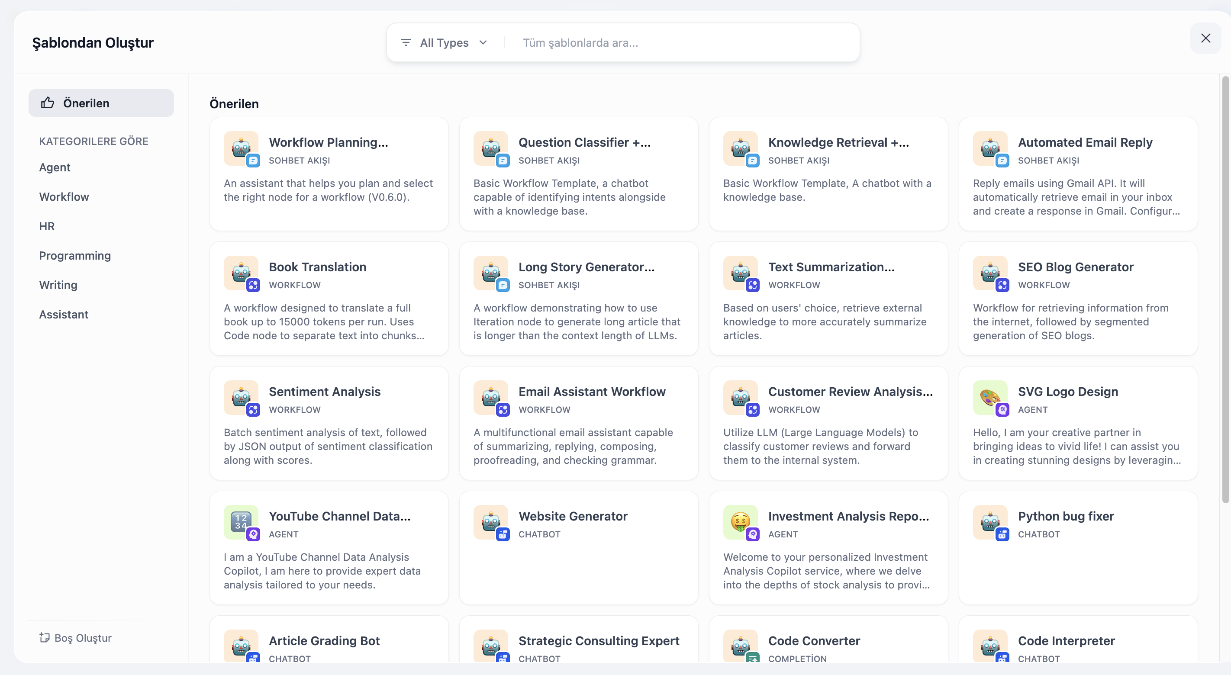Click the Article Grading Bot robot icon

[241, 646]
